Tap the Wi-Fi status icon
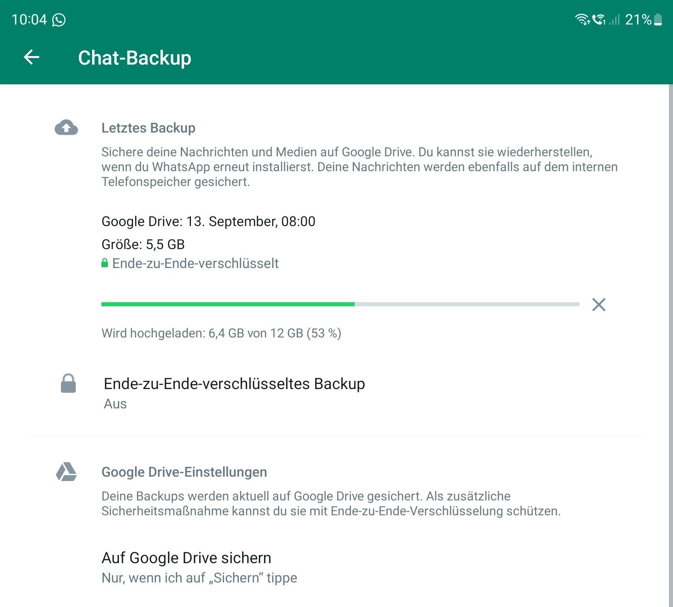The height and width of the screenshot is (607, 673). (582, 19)
